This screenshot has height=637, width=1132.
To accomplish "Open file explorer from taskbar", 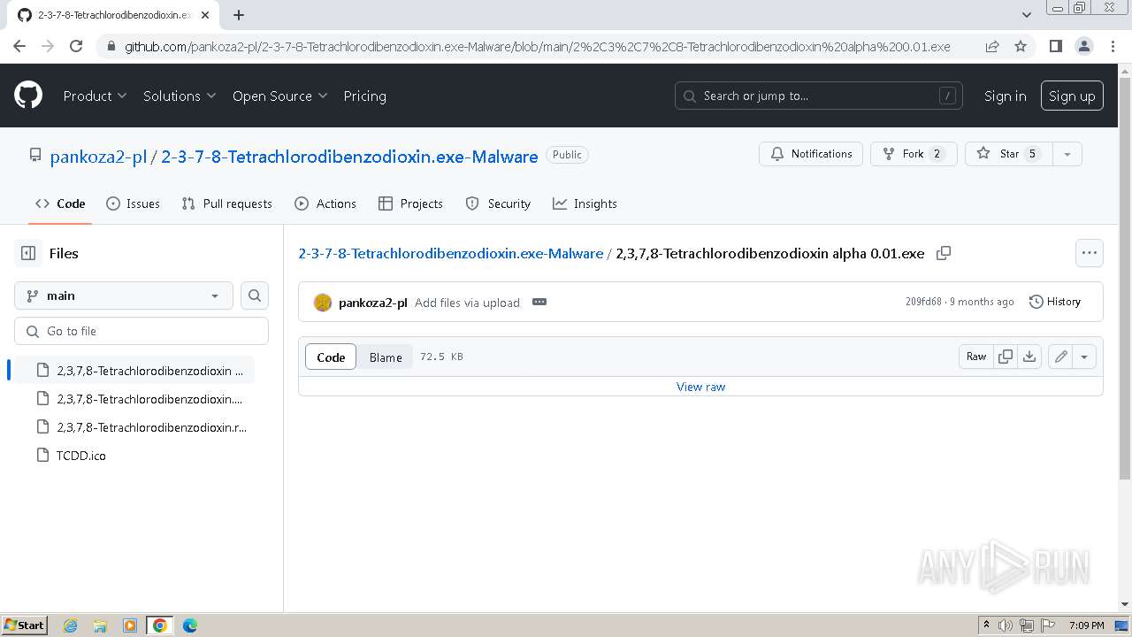I will (x=100, y=625).
